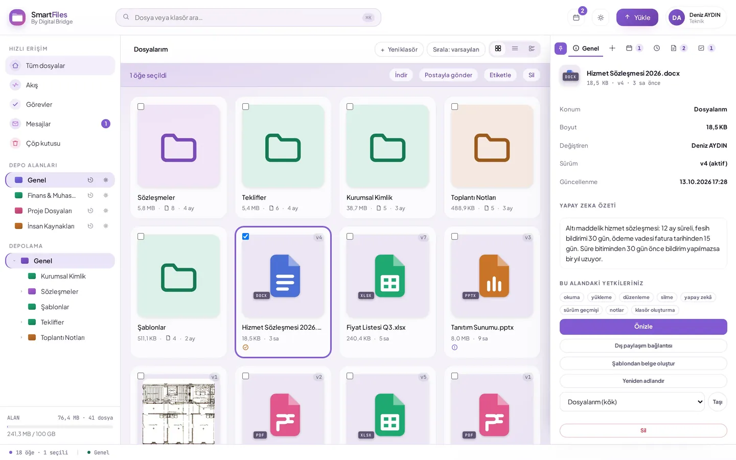
Task: Open the Genel tab in details panel
Action: pyautogui.click(x=586, y=49)
